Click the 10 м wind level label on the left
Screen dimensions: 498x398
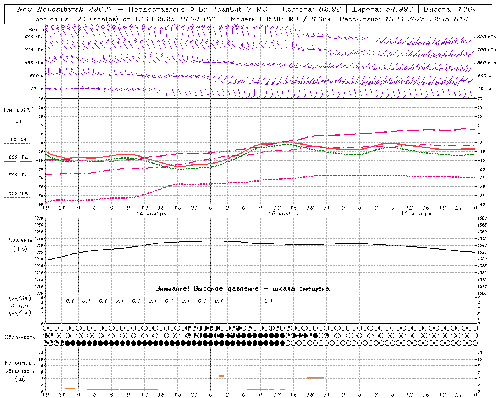37,89
